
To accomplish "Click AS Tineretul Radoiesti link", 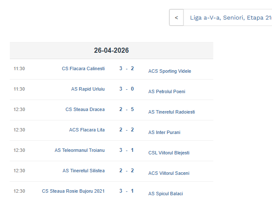I will pyautogui.click(x=172, y=112).
